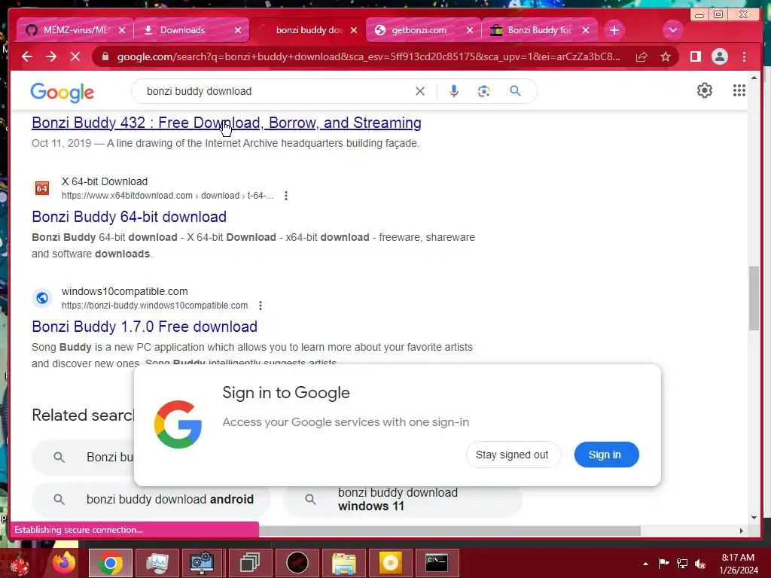
Task: Close the Downloads tab
Action: click(238, 30)
